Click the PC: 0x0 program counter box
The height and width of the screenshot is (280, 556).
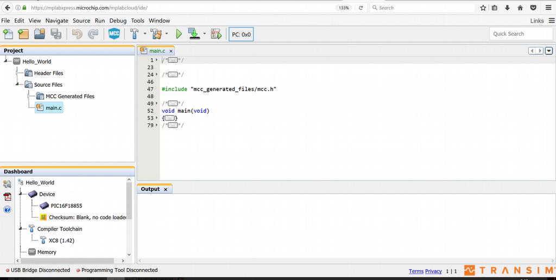241,34
